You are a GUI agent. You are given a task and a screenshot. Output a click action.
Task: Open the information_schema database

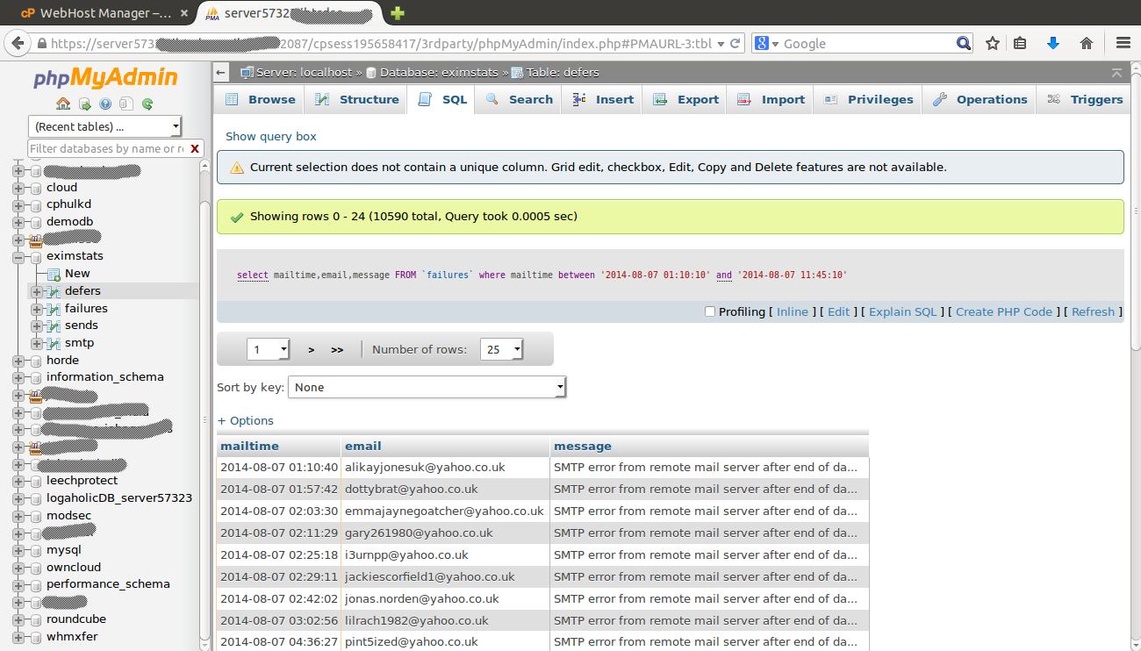tap(105, 377)
